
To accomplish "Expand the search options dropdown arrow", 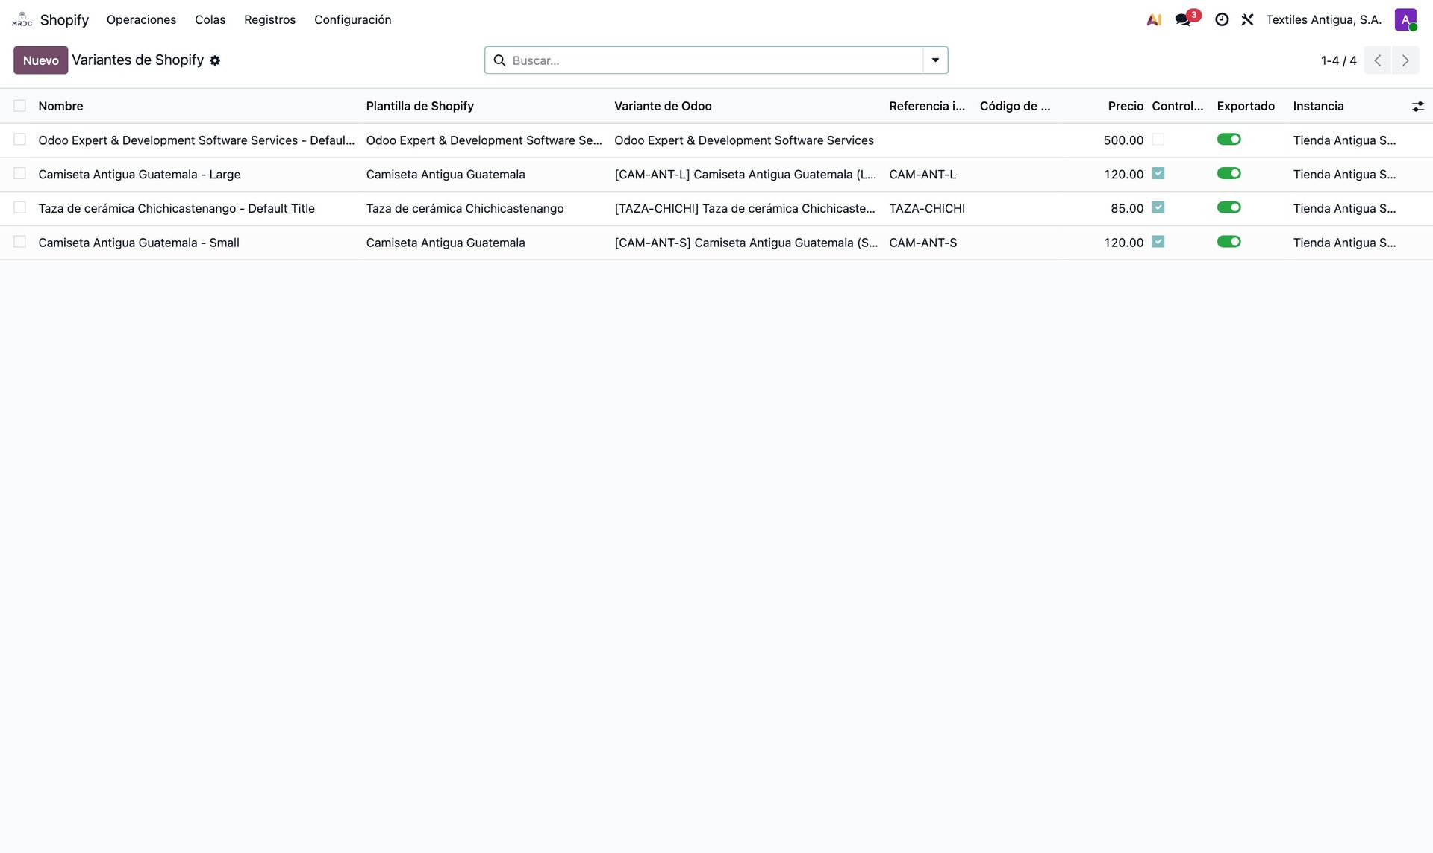I will pyautogui.click(x=935, y=60).
